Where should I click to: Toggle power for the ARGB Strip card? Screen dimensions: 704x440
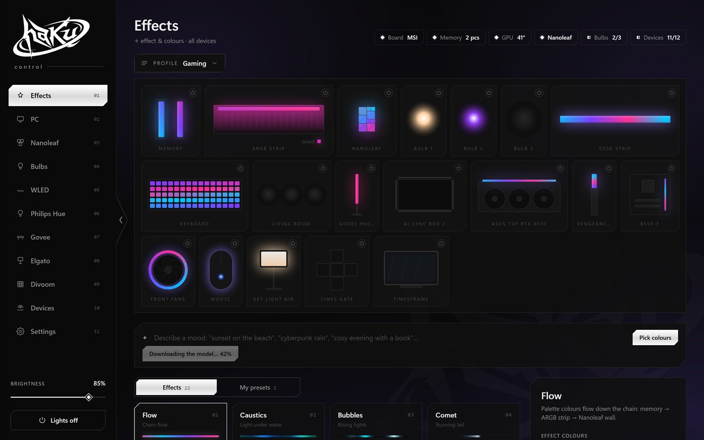point(325,93)
